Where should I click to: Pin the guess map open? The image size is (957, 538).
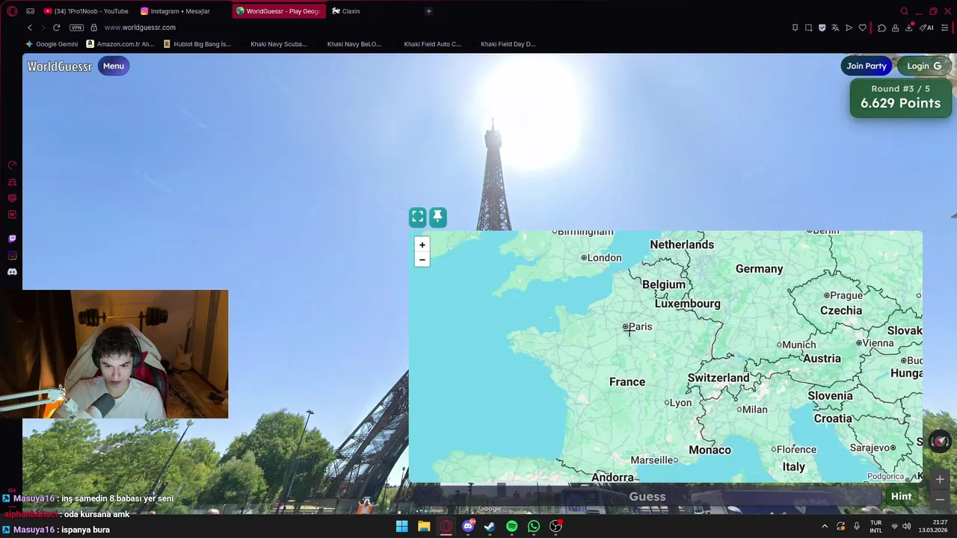438,217
